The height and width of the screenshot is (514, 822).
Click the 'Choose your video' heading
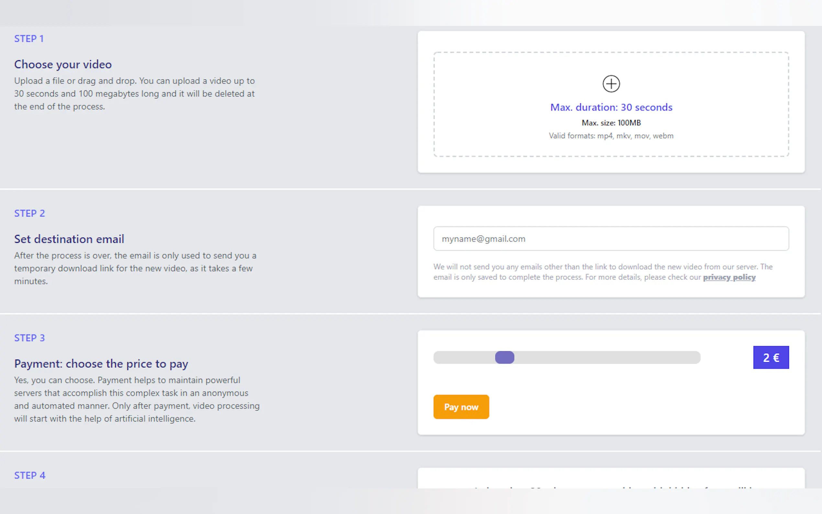(x=63, y=64)
